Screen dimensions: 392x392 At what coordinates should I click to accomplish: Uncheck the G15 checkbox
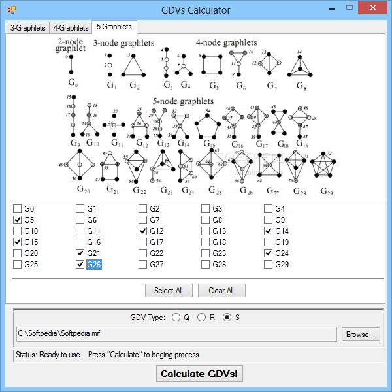click(18, 242)
